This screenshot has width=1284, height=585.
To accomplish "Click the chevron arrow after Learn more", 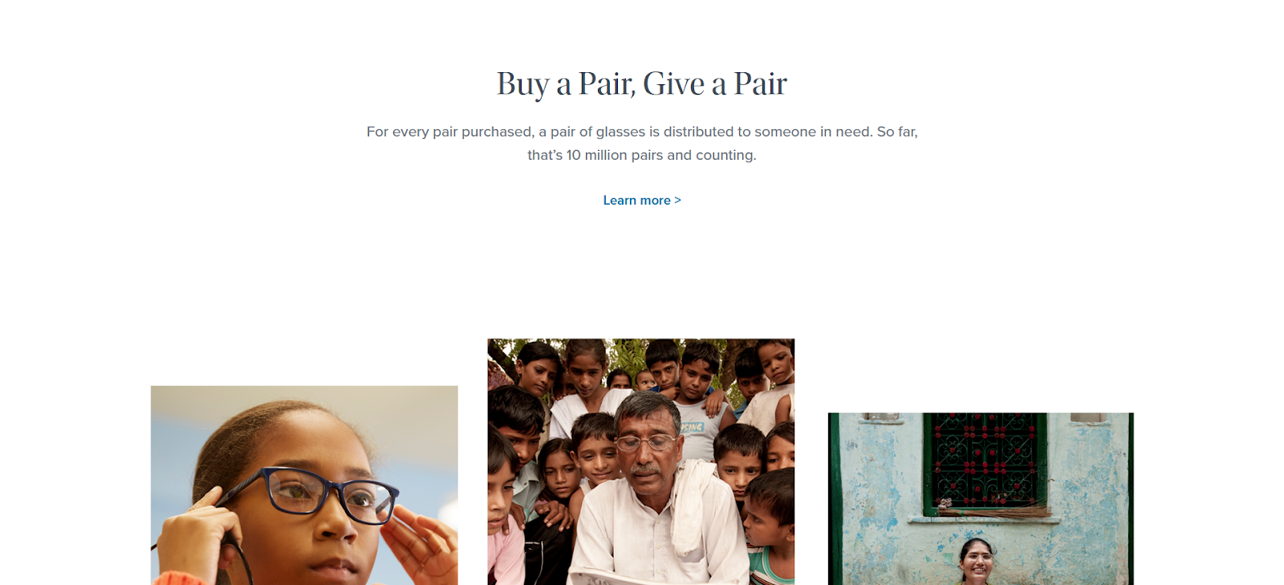I will tap(677, 201).
